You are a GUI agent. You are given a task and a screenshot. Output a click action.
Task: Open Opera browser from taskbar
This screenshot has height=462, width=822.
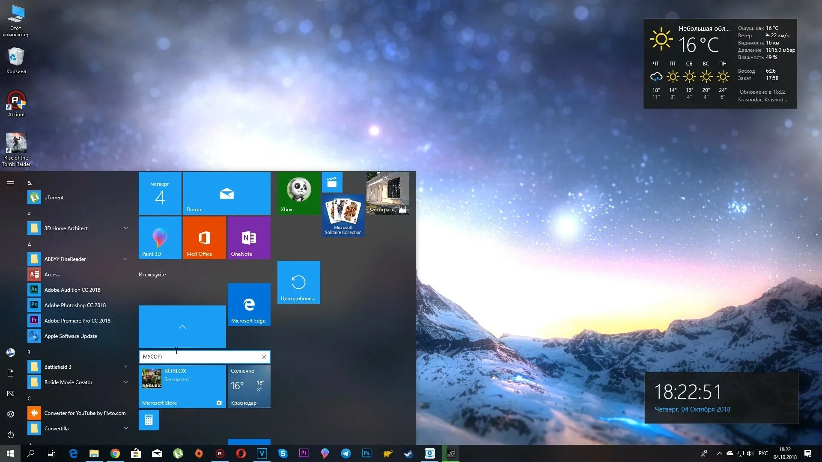click(241, 453)
